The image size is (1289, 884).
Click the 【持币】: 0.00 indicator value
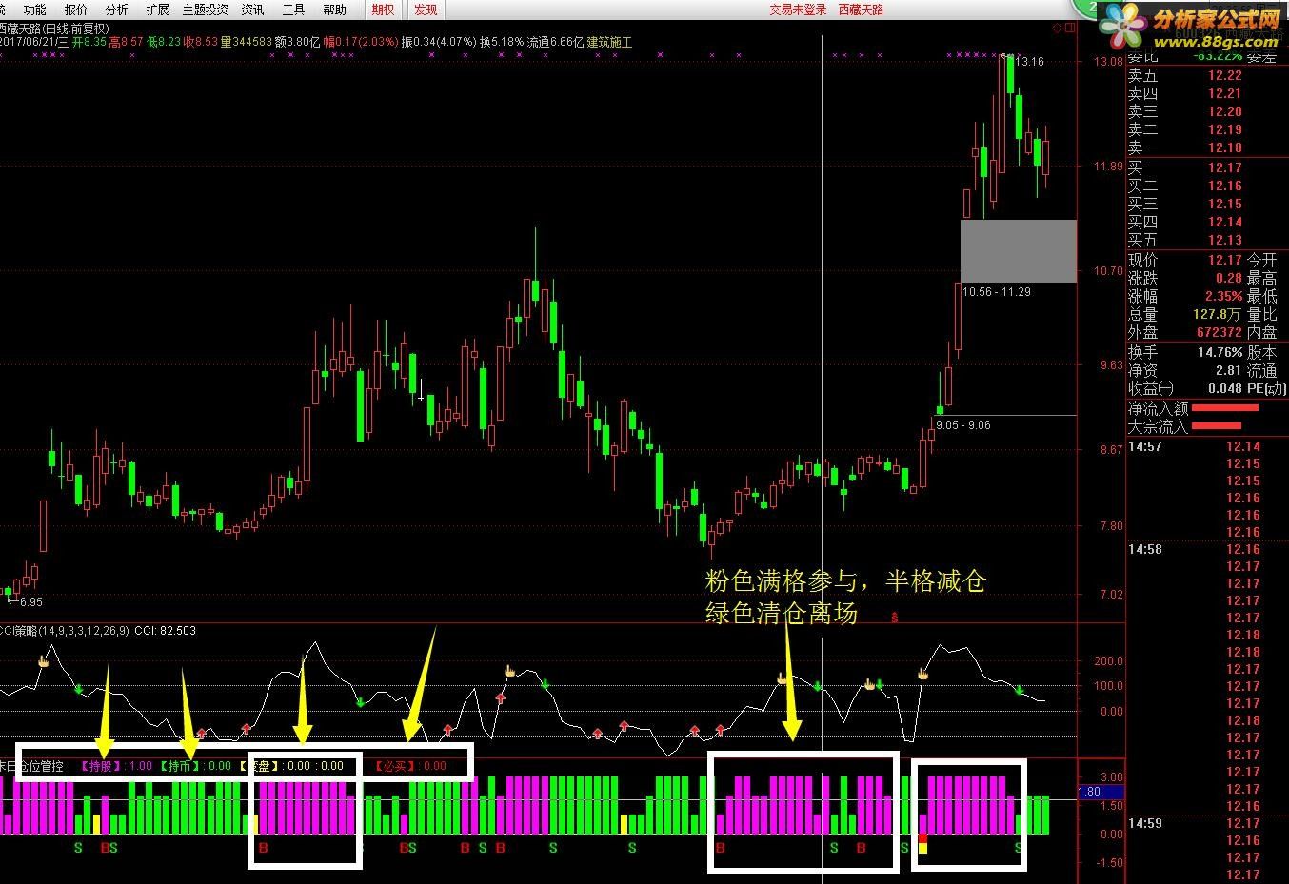(195, 765)
